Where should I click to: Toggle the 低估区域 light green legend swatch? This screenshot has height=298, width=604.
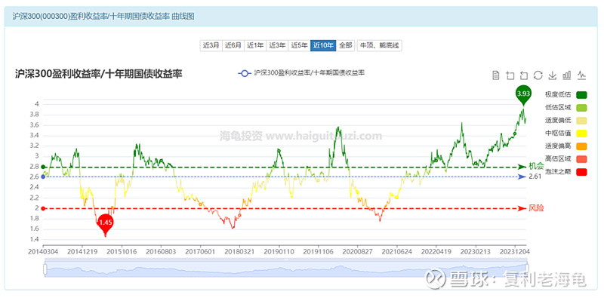click(581, 108)
